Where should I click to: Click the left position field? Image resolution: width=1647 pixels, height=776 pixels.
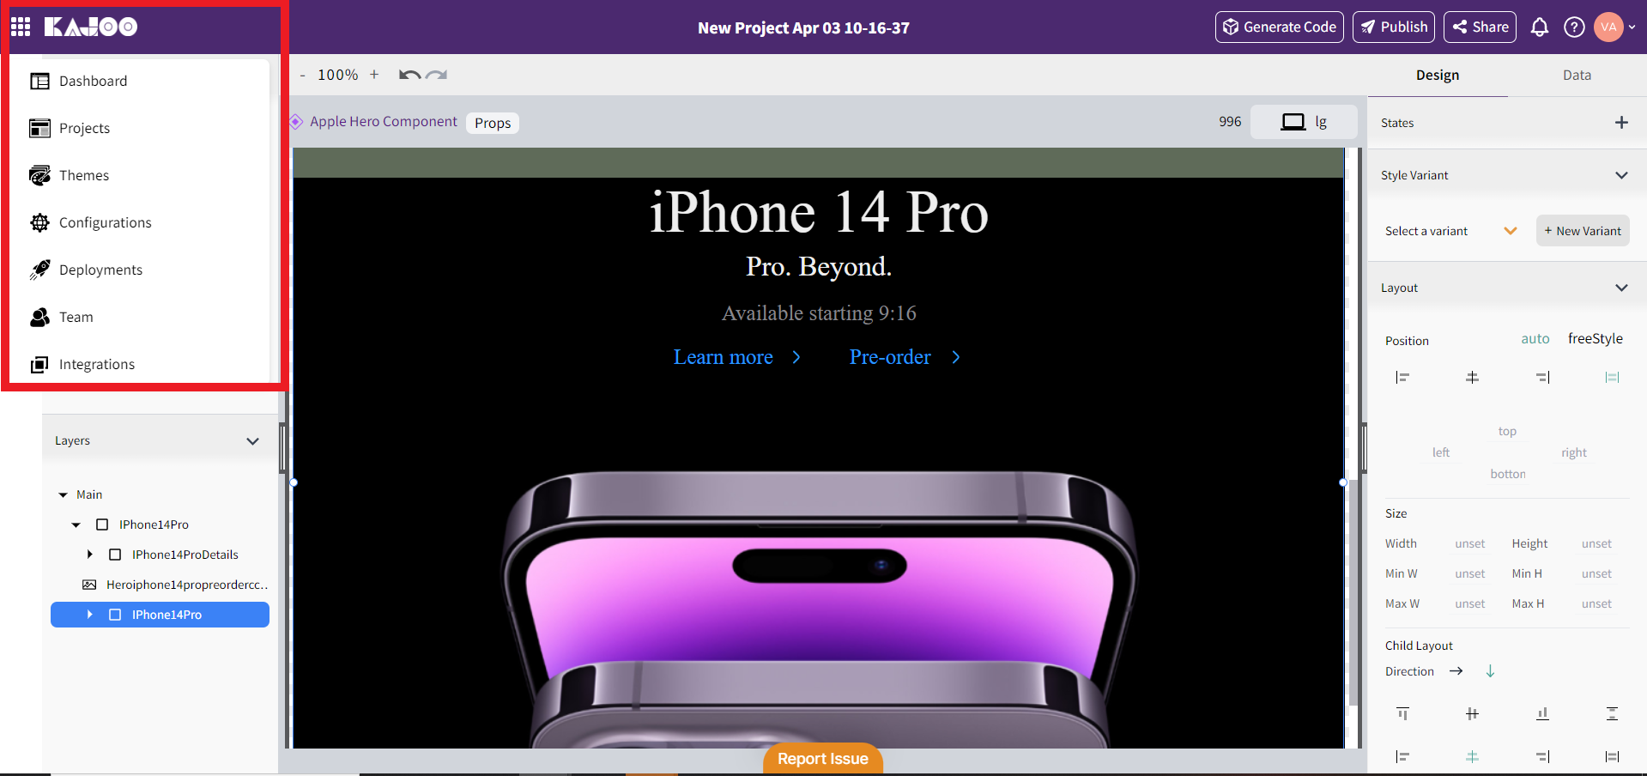(1441, 453)
